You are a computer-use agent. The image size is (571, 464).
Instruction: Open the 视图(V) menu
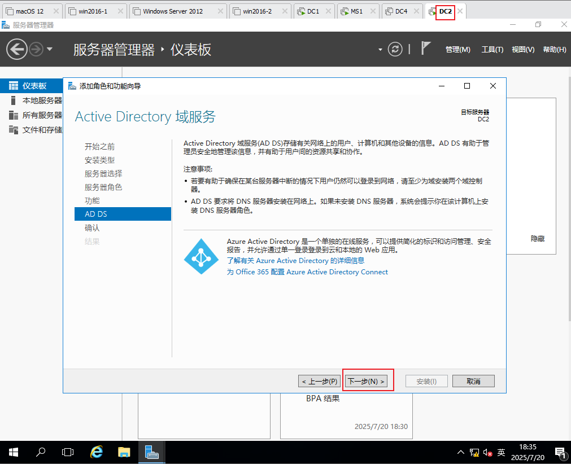coord(523,50)
